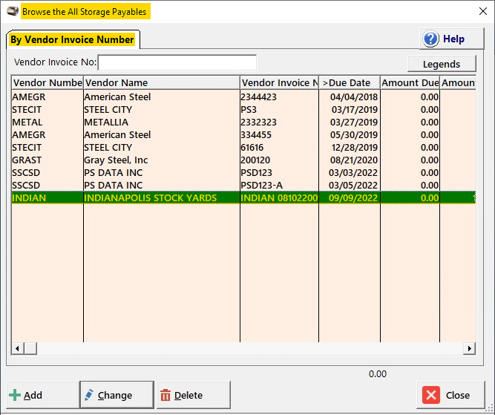
Task: Click due date 03/05/2022
Action: 353,185
